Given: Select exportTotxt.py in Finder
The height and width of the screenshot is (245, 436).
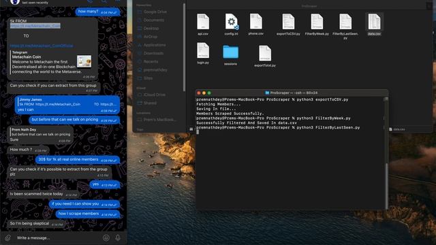Looking at the screenshot, I should (x=265, y=56).
